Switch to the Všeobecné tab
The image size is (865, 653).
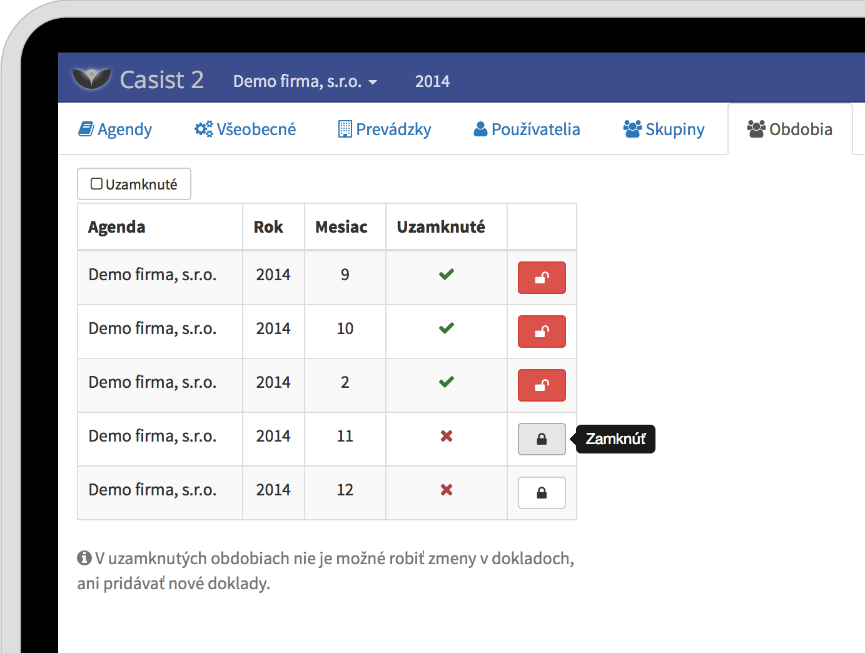click(245, 129)
